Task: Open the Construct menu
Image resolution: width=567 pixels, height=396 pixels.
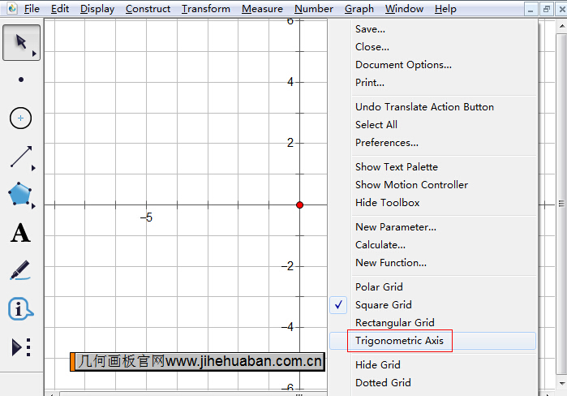Action: pos(148,8)
